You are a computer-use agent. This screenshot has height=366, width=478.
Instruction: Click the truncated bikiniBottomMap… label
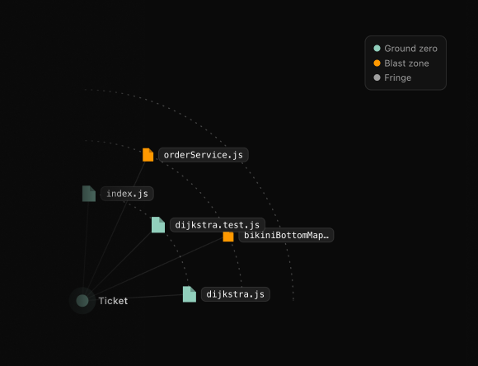point(286,235)
